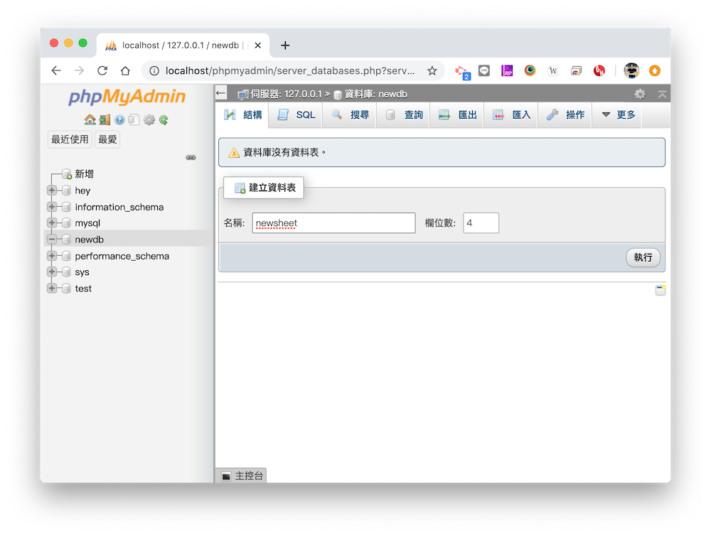Click the 執行 button
Viewport: 711px width, 536px height.
(x=643, y=257)
